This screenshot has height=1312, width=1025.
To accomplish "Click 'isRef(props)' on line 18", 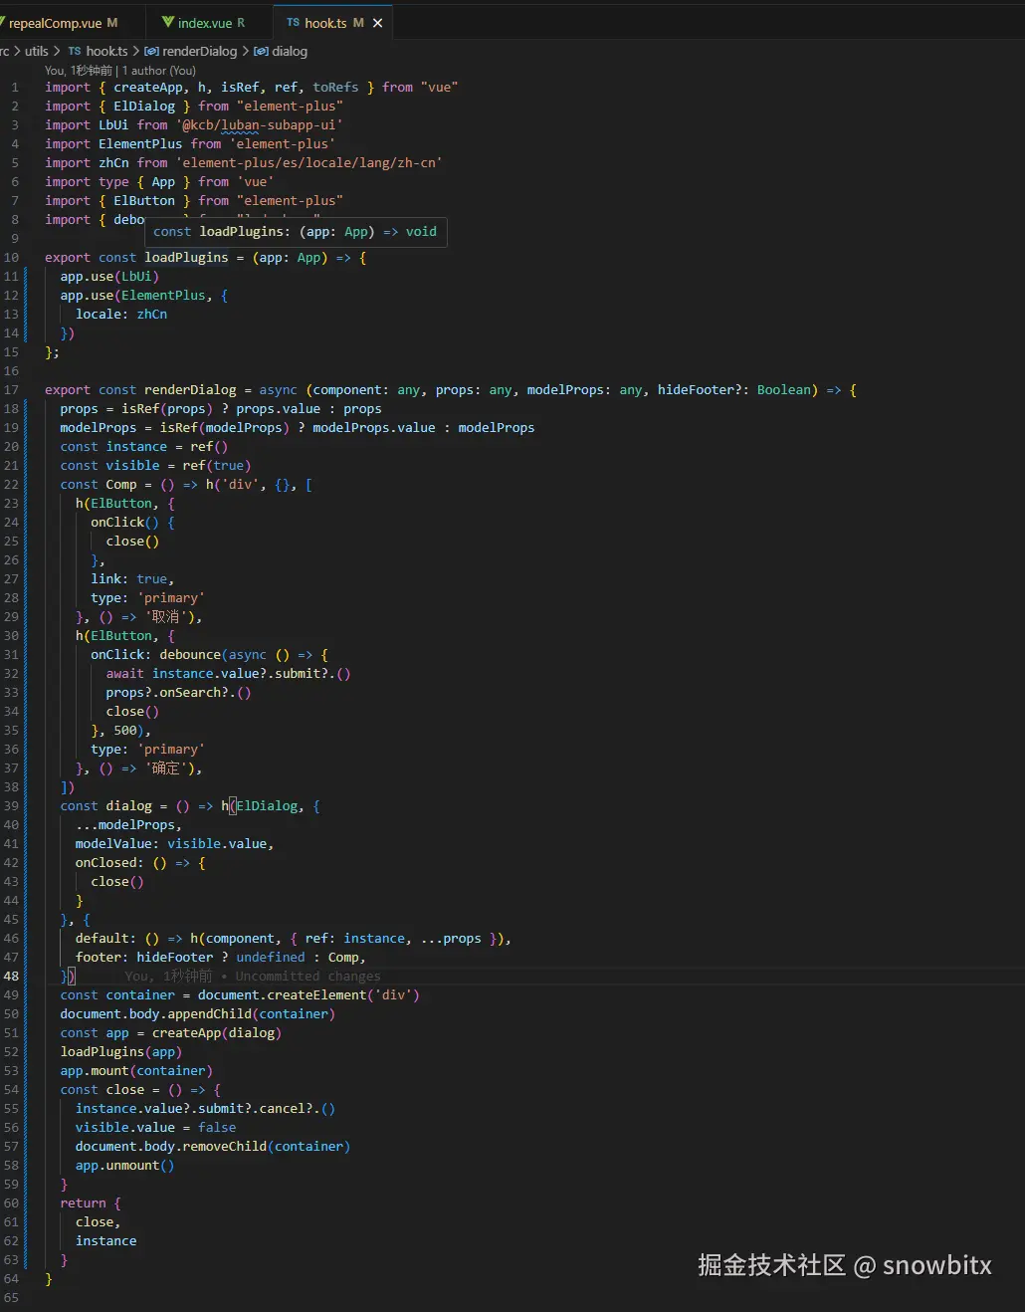I will [167, 408].
